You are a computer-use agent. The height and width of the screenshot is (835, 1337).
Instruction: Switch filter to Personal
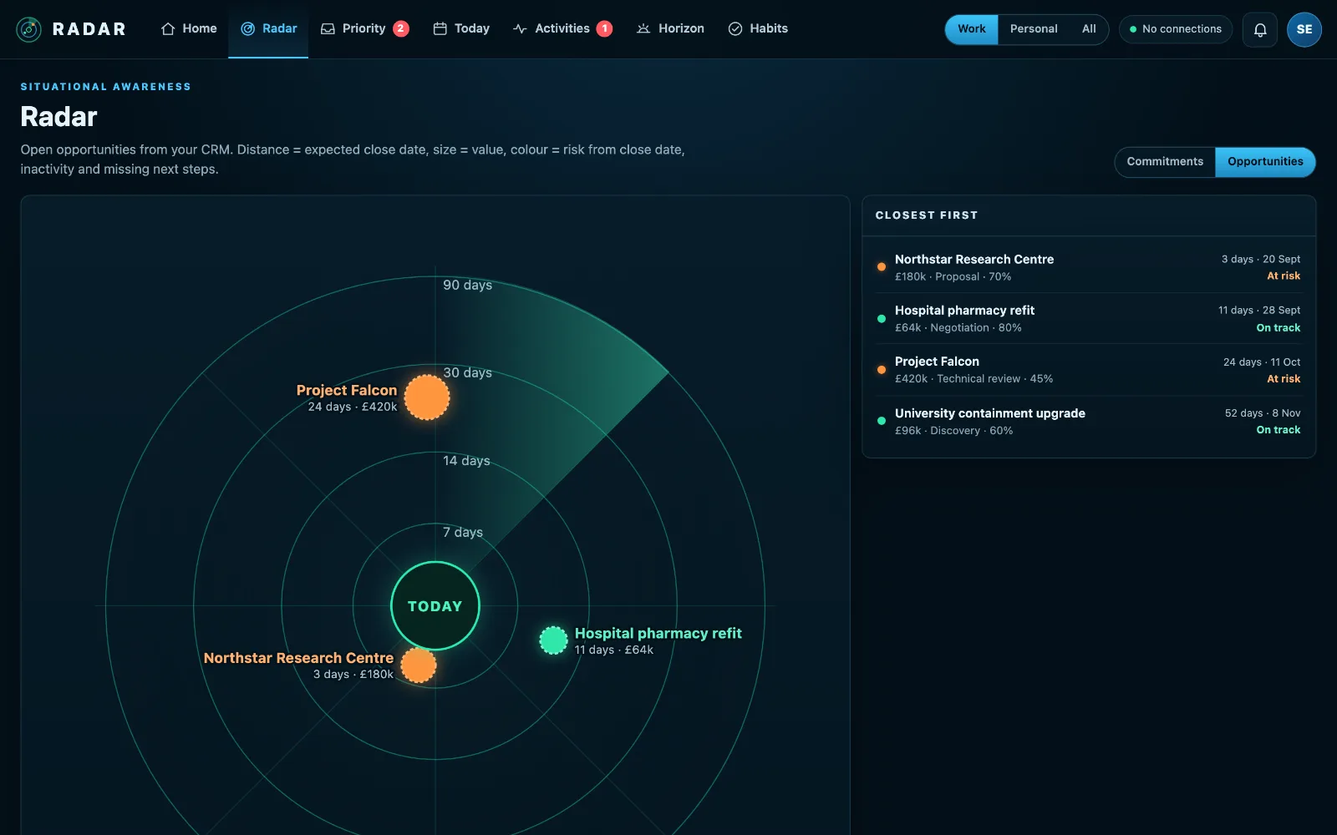(x=1034, y=29)
